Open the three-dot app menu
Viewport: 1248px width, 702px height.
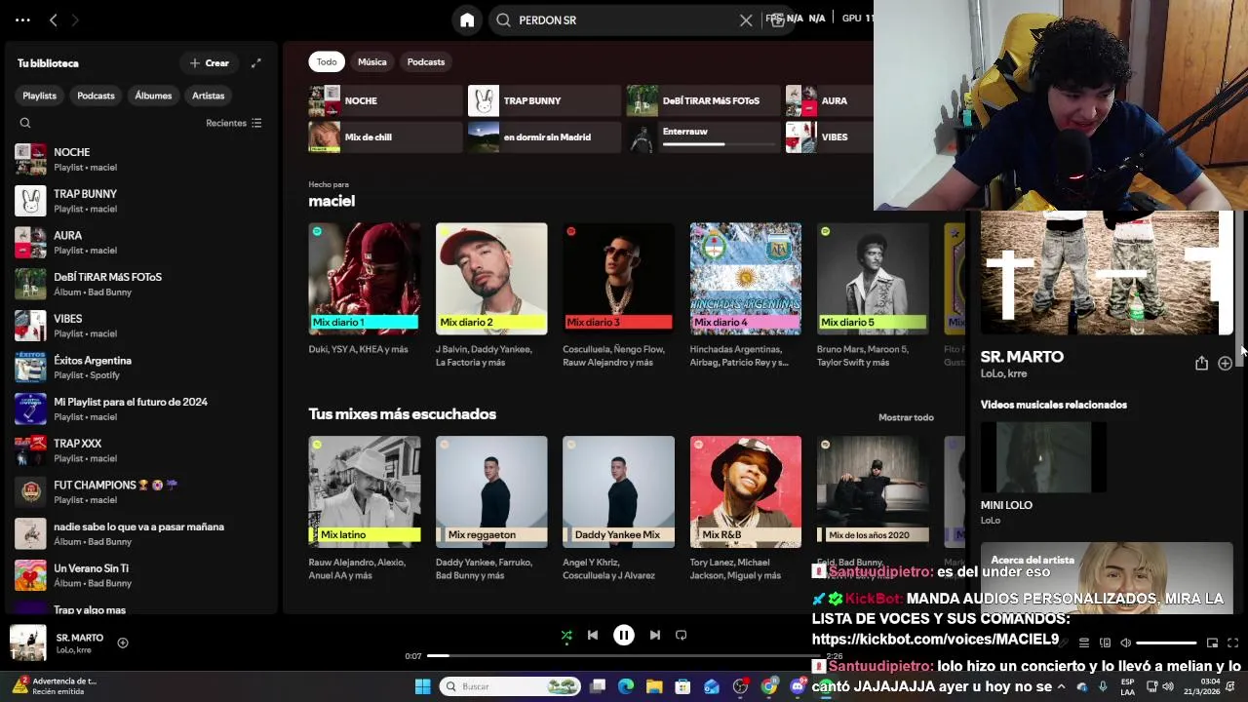pos(22,19)
